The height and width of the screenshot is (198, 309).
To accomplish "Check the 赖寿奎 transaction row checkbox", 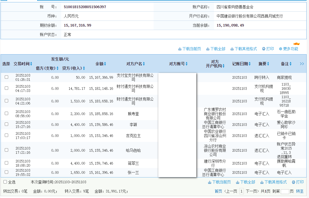I will [6, 114].
